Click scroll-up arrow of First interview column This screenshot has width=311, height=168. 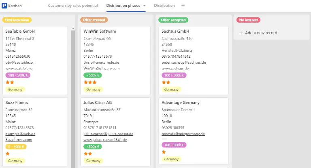click(x=73, y=29)
